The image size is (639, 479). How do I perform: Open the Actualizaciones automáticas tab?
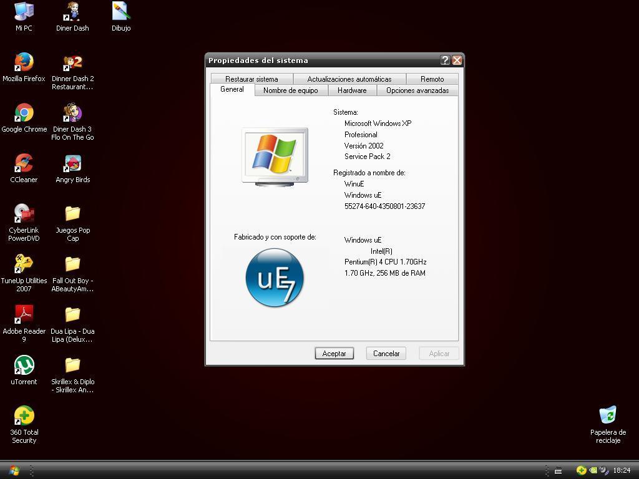pyautogui.click(x=349, y=79)
